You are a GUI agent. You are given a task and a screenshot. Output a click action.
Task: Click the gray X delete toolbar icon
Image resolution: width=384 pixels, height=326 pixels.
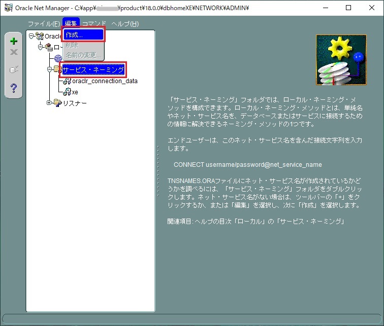(14, 52)
